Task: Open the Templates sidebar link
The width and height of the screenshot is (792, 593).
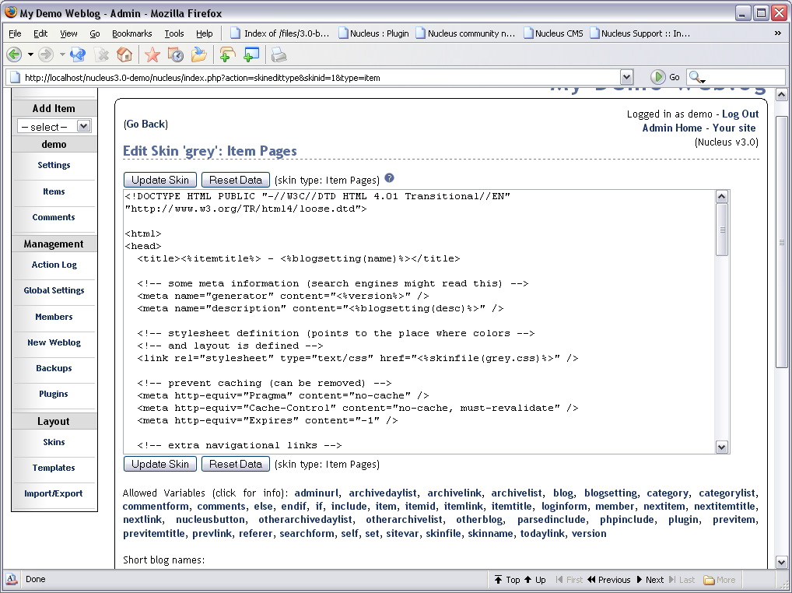Action: [x=54, y=468]
